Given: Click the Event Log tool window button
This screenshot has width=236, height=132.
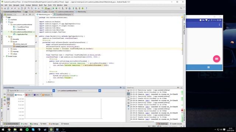Looking at the screenshot, I should 163,124.
